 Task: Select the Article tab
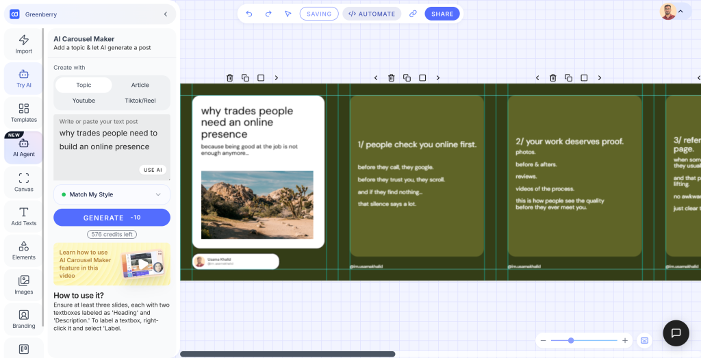click(140, 85)
